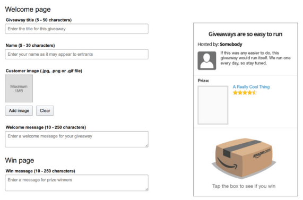Tap the Amazon box illustration
This screenshot has height=200, width=303.
pyautogui.click(x=244, y=158)
